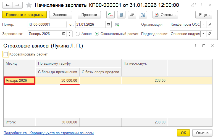218x140 pixels.
Task: Click the Подразделение input field
Action: point(185,34)
